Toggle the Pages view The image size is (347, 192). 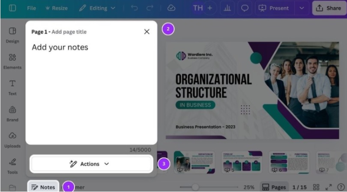pyautogui.click(x=274, y=187)
